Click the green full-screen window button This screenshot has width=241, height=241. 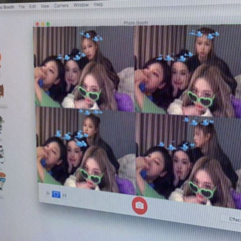48,24
